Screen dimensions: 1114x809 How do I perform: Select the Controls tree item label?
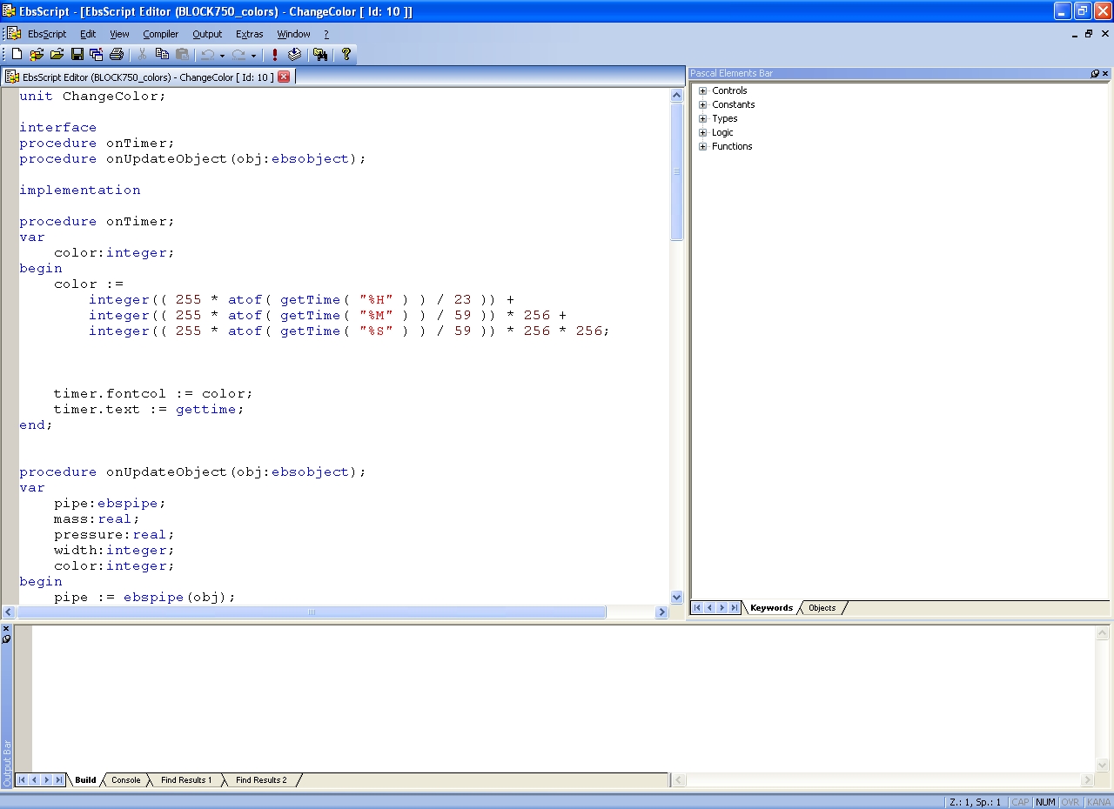pos(729,90)
